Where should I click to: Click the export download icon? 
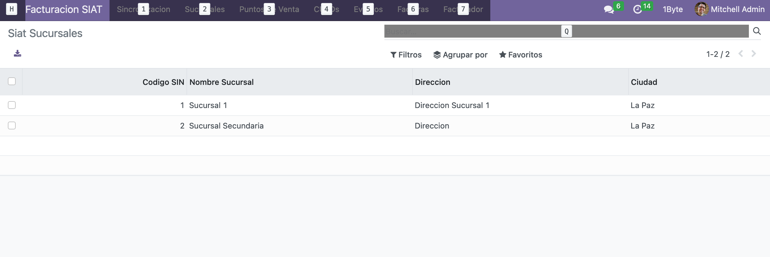point(17,54)
